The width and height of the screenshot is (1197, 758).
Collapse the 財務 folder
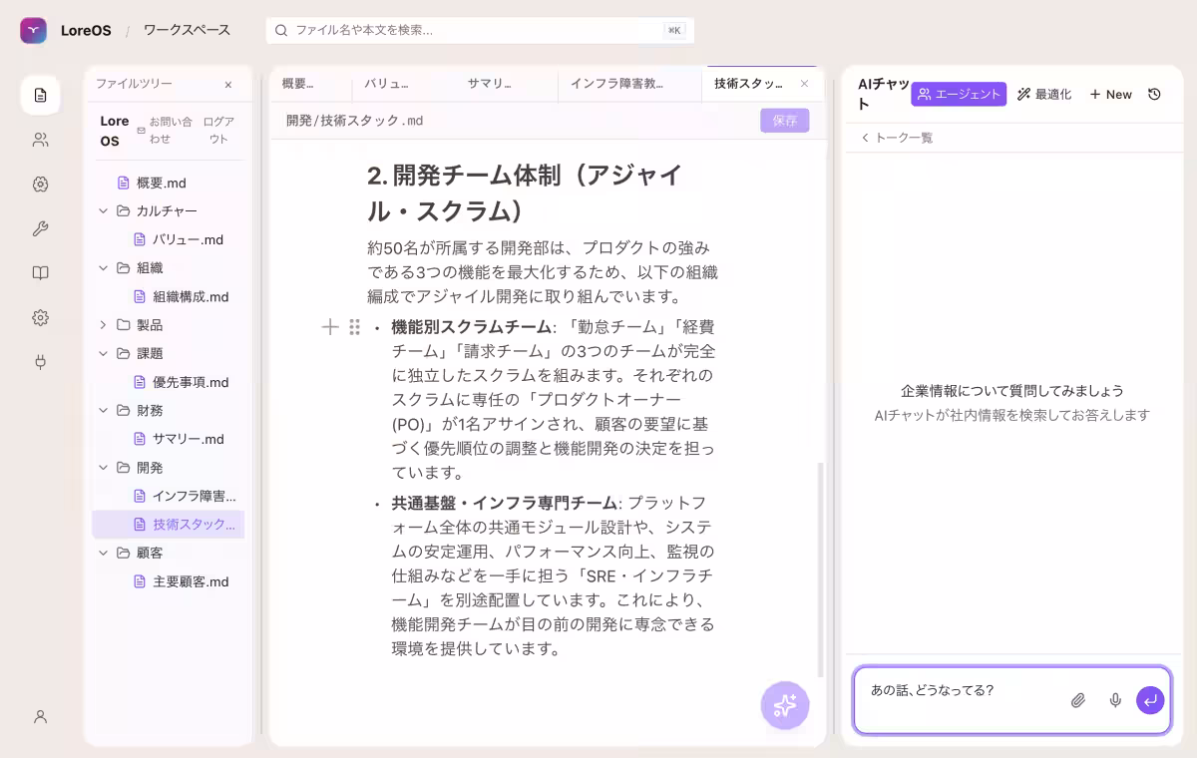(103, 410)
